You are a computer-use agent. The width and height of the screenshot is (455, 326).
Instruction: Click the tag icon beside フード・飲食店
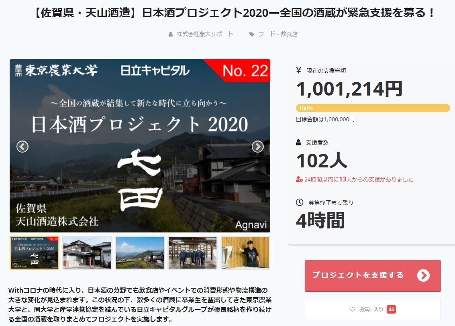coord(251,34)
